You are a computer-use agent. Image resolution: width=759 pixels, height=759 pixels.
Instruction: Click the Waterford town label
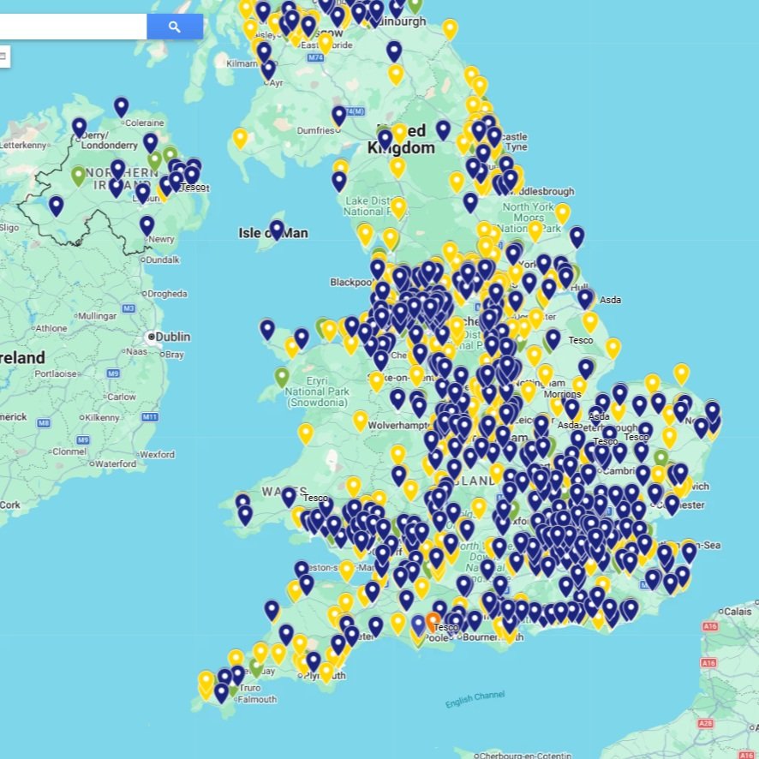(116, 463)
